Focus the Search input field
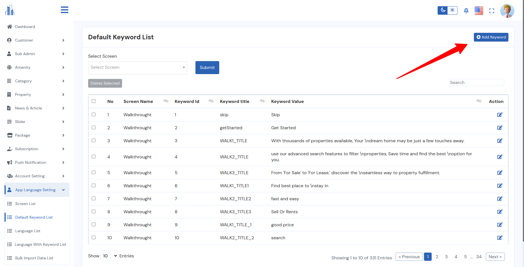The image size is (524, 267). [x=476, y=83]
